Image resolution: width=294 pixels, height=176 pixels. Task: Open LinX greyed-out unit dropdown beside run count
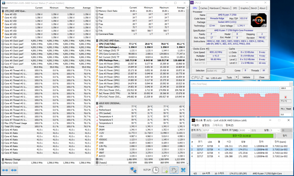[x=287, y=130]
